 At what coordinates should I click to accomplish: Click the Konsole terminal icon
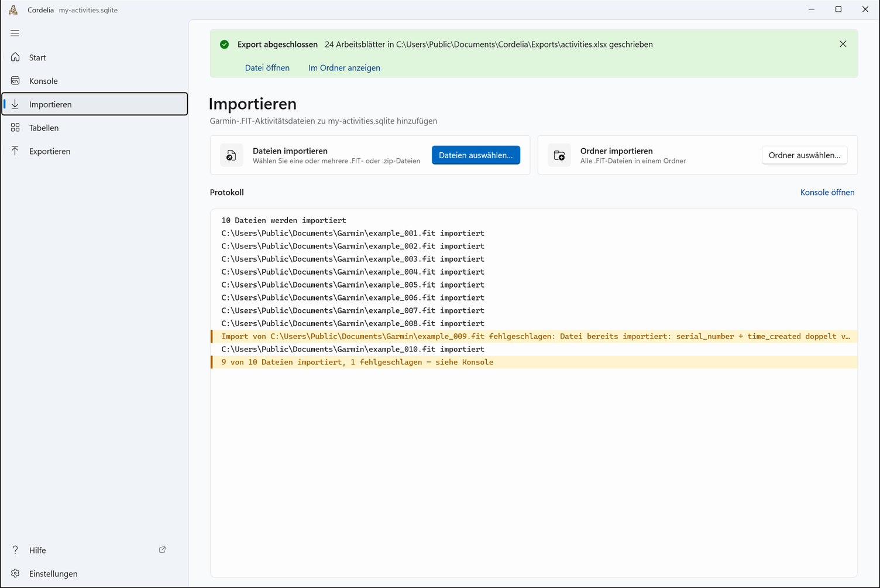coord(15,81)
